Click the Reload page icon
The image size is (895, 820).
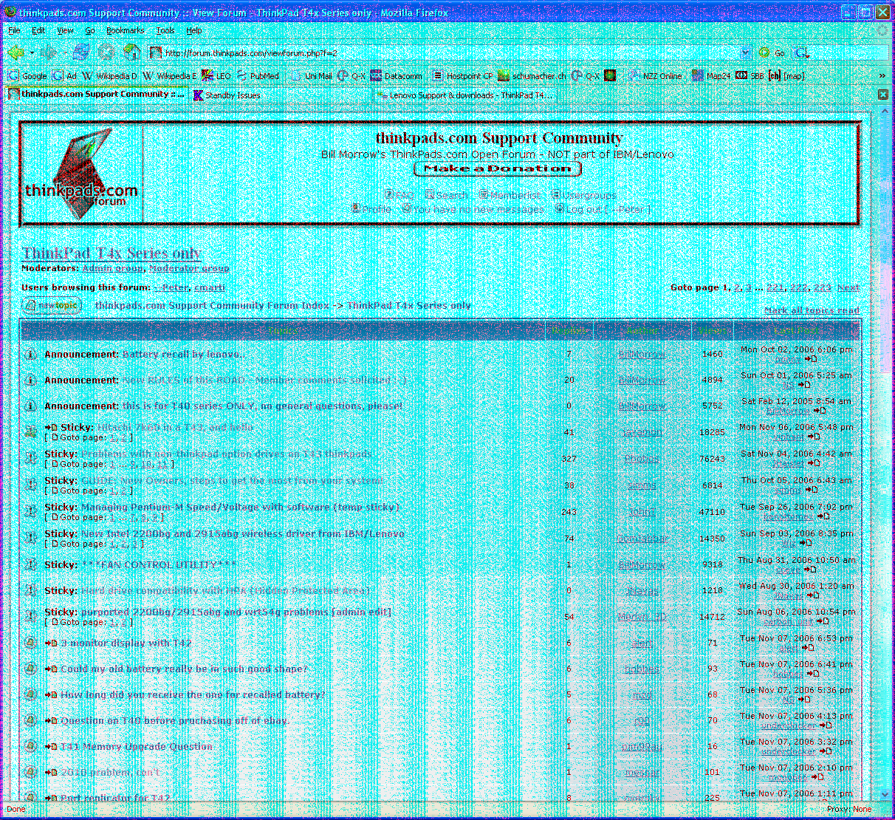[x=81, y=52]
